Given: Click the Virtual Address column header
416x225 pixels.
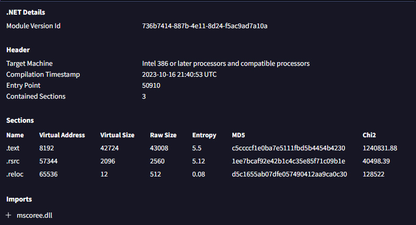Looking at the screenshot, I should [x=62, y=135].
